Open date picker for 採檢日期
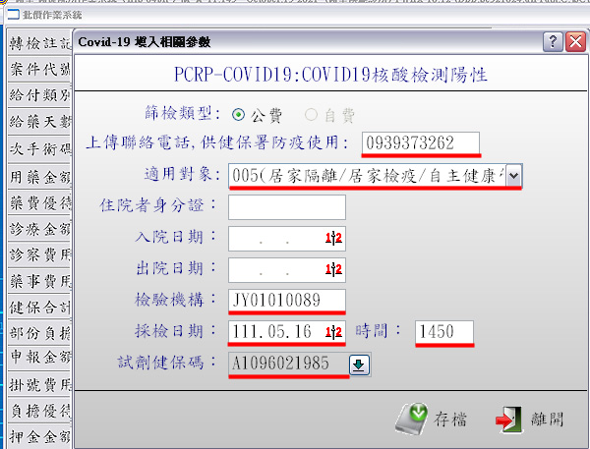Image resolution: width=590 pixels, height=449 pixels. (334, 332)
